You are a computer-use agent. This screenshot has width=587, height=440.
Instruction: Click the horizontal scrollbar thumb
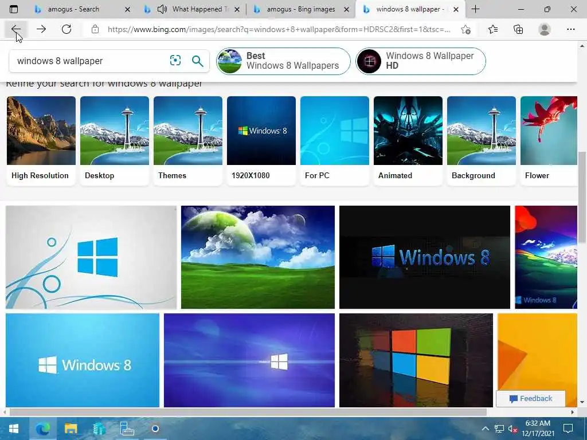[248, 412]
